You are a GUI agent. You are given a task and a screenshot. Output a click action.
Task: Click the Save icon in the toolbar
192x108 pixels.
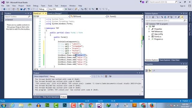pos(21,9)
